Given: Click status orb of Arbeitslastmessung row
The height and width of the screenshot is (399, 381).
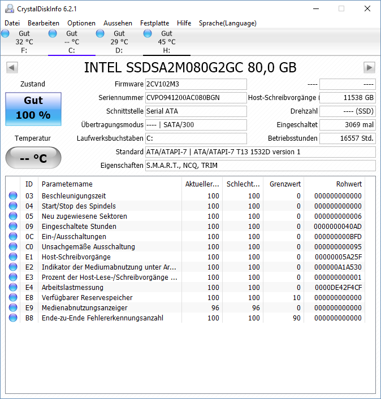Looking at the screenshot, I should (13, 287).
